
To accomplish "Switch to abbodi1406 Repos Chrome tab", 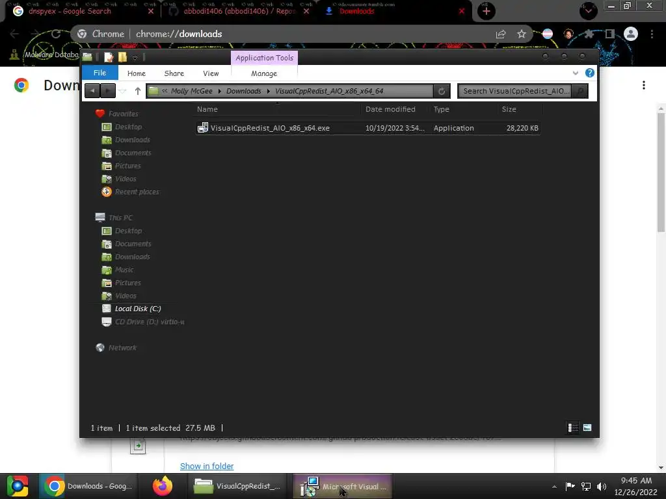I will point(239,11).
